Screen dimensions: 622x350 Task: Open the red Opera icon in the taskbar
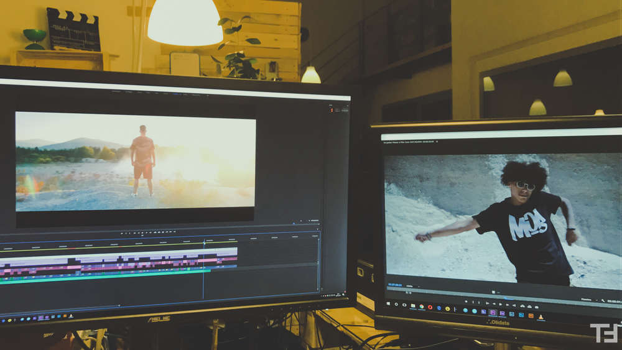pos(430,307)
